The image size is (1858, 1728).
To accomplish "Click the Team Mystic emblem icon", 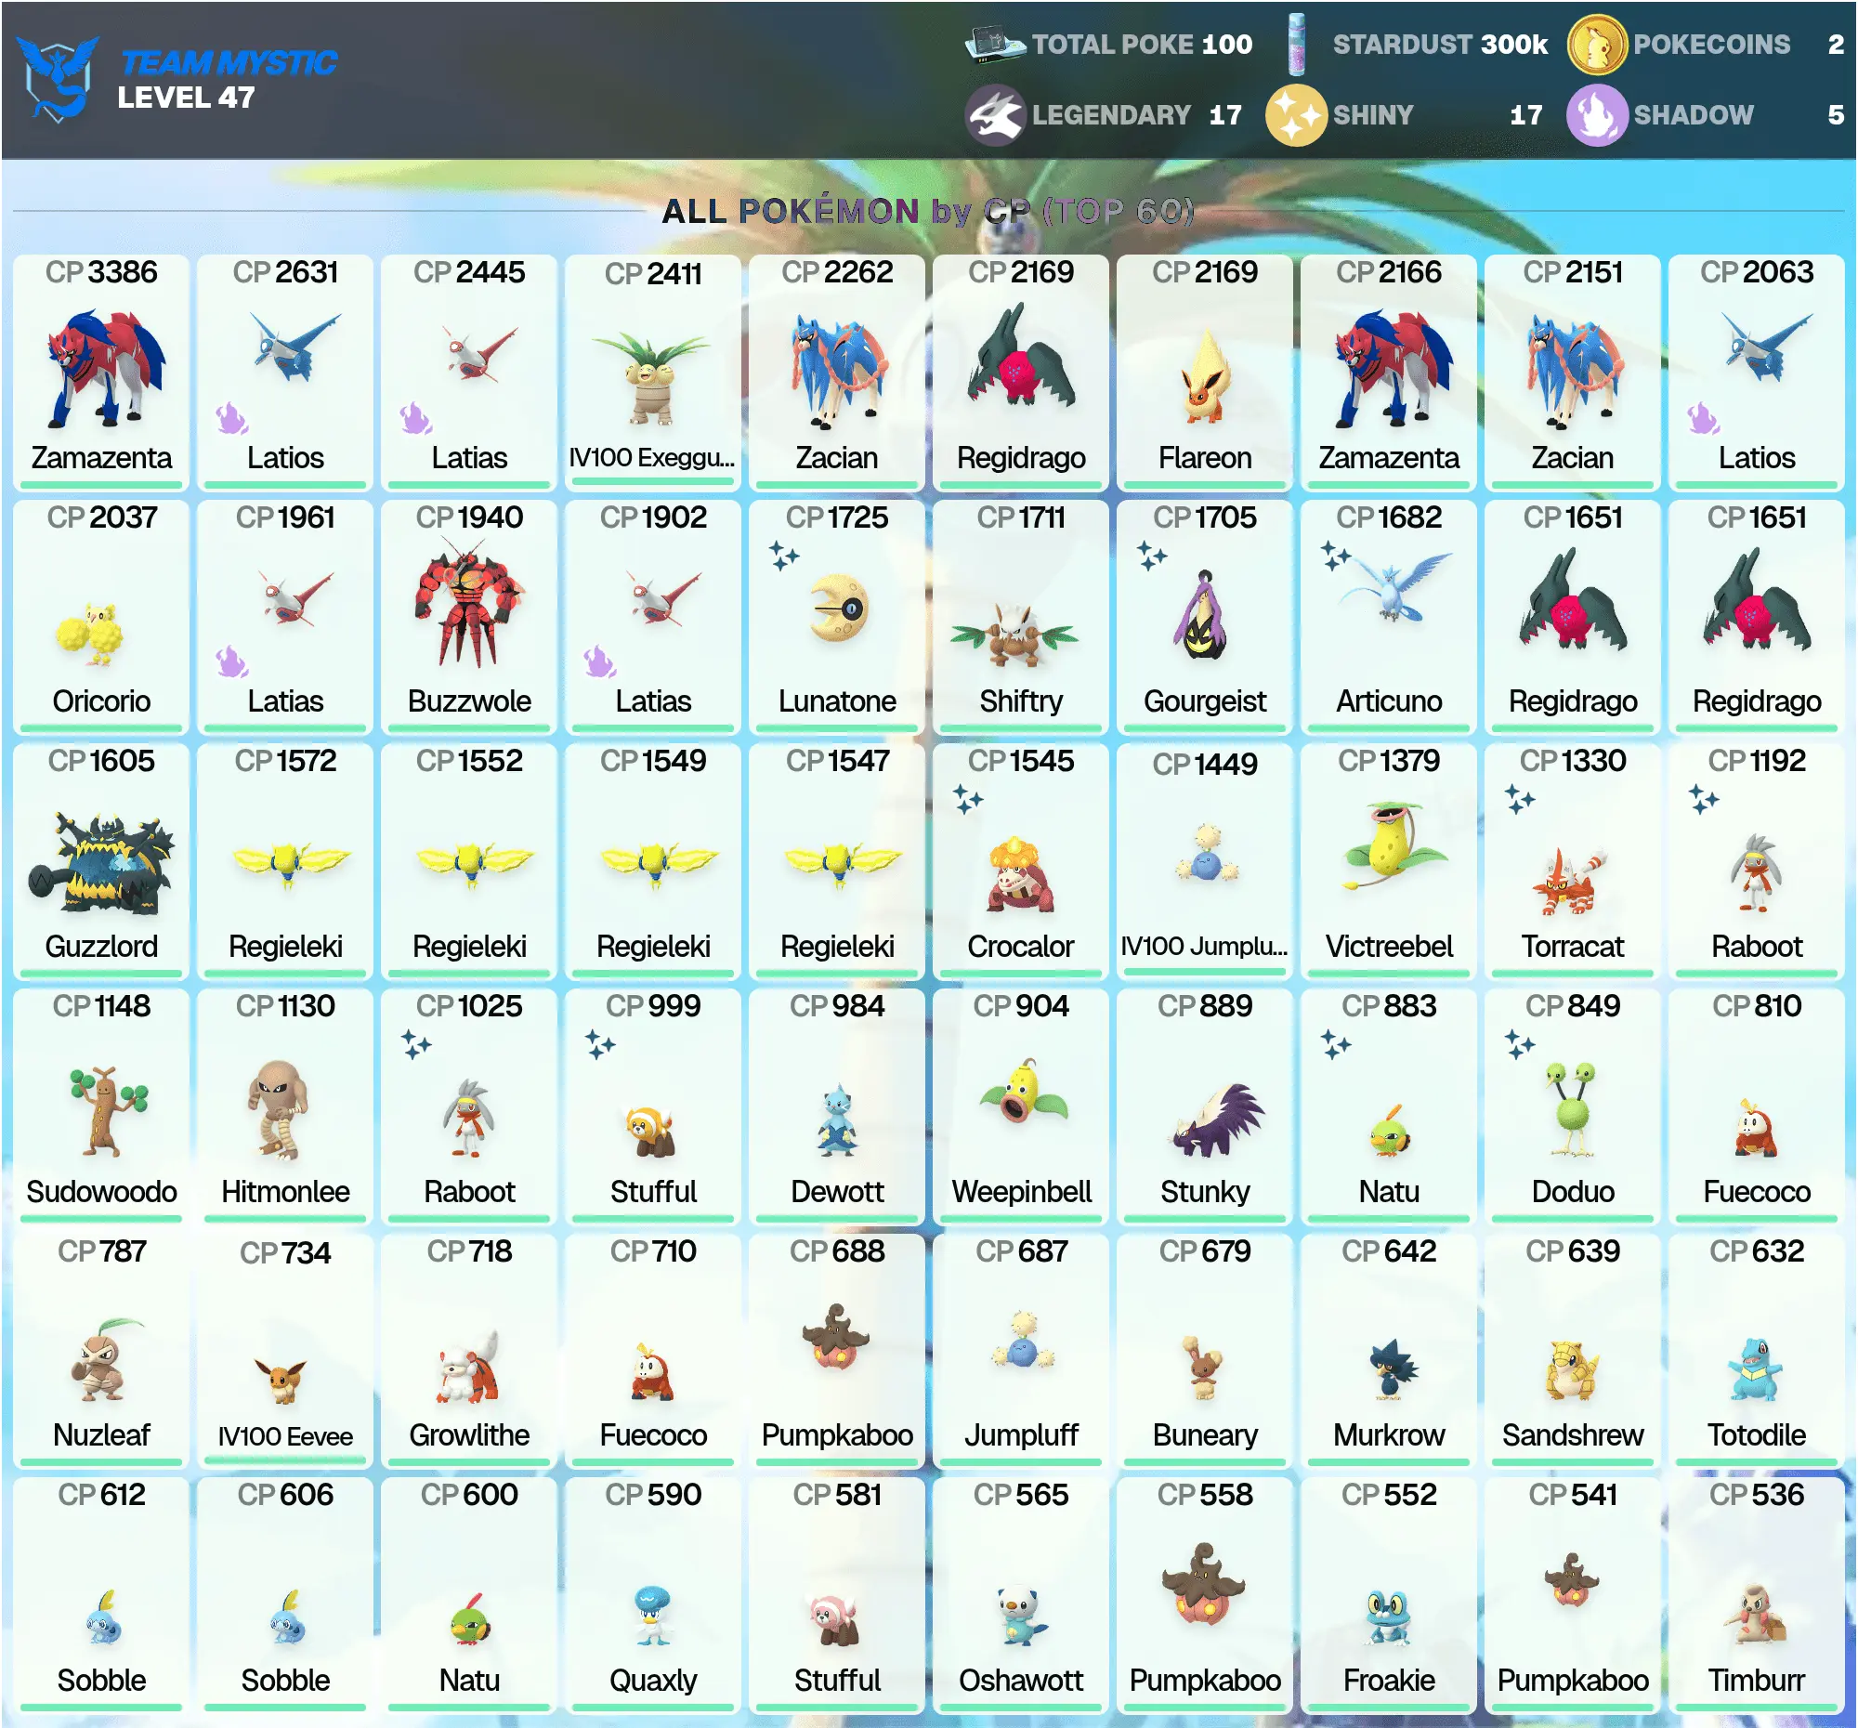I will coord(58,80).
